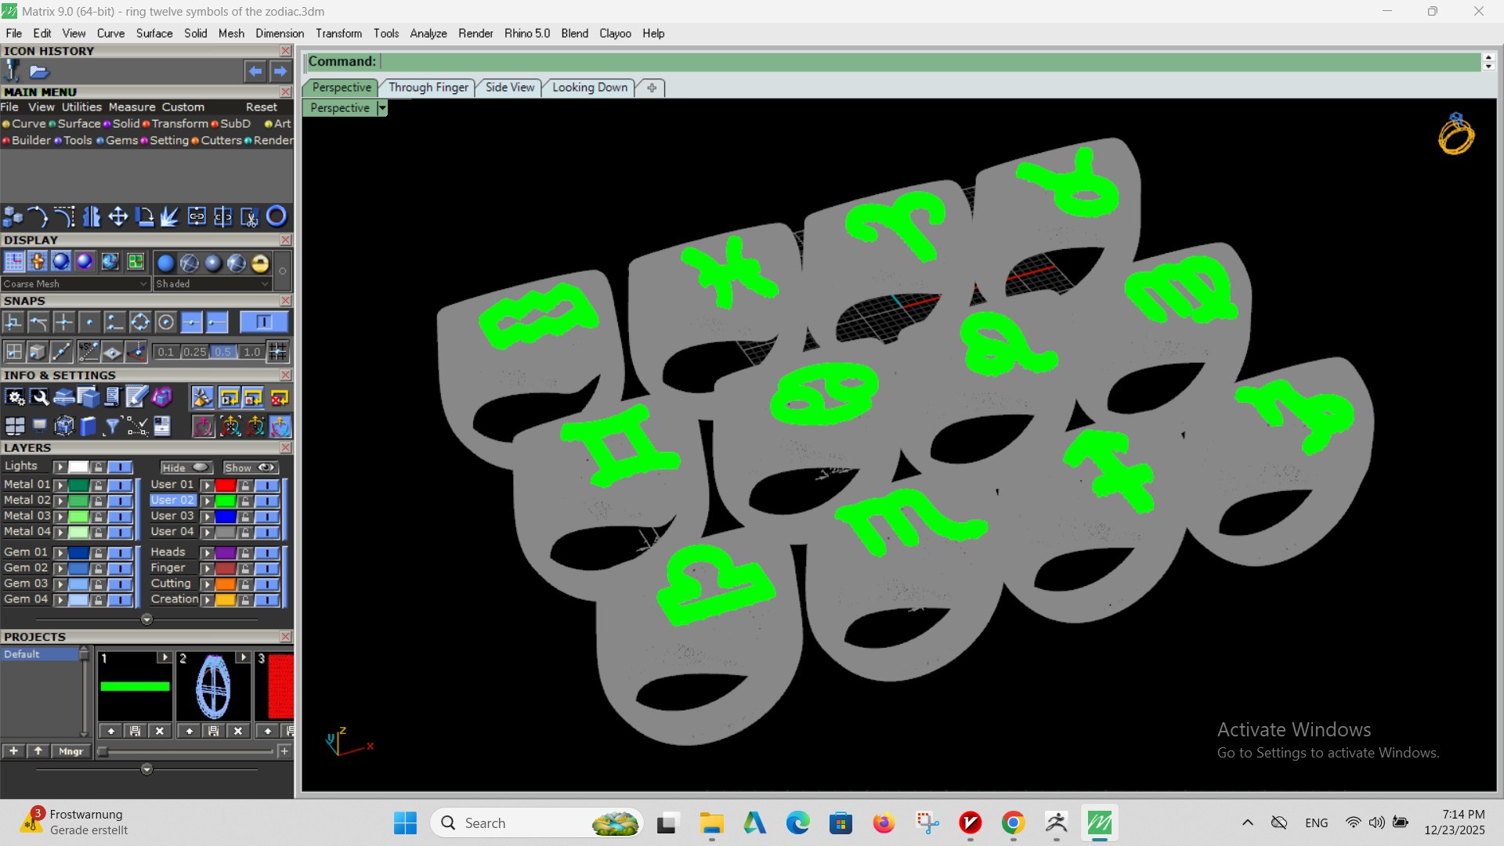Click the save icon under project thumbnail 1

coord(135,731)
